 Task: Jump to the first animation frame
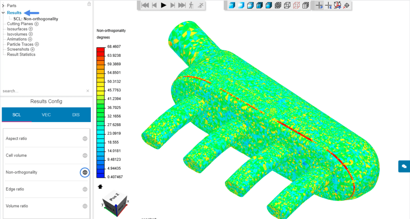pyautogui.click(x=145, y=5)
